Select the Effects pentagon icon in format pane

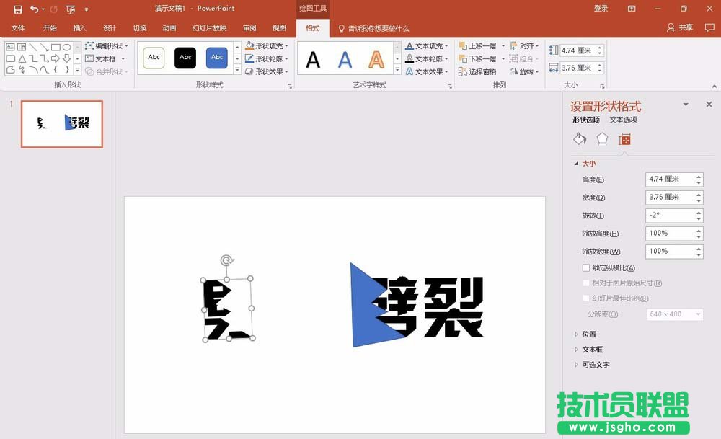point(601,138)
